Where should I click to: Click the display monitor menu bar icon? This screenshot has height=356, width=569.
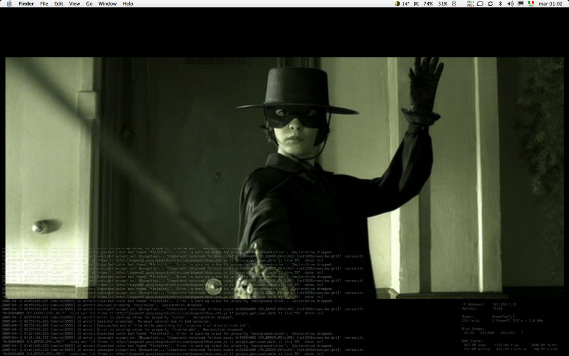(x=521, y=4)
